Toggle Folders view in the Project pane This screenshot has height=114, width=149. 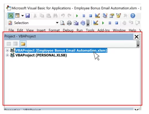tap(23, 44)
